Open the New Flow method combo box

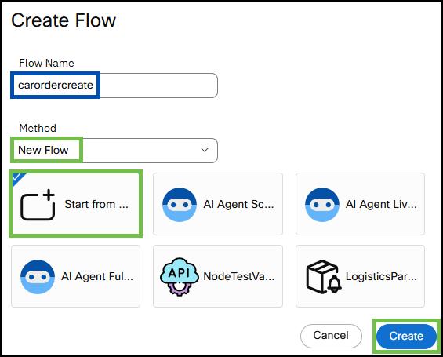(114, 151)
